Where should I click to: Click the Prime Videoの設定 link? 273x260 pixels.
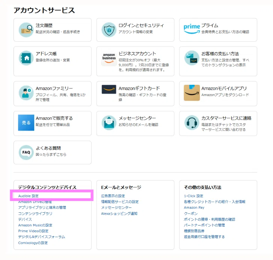point(33,231)
